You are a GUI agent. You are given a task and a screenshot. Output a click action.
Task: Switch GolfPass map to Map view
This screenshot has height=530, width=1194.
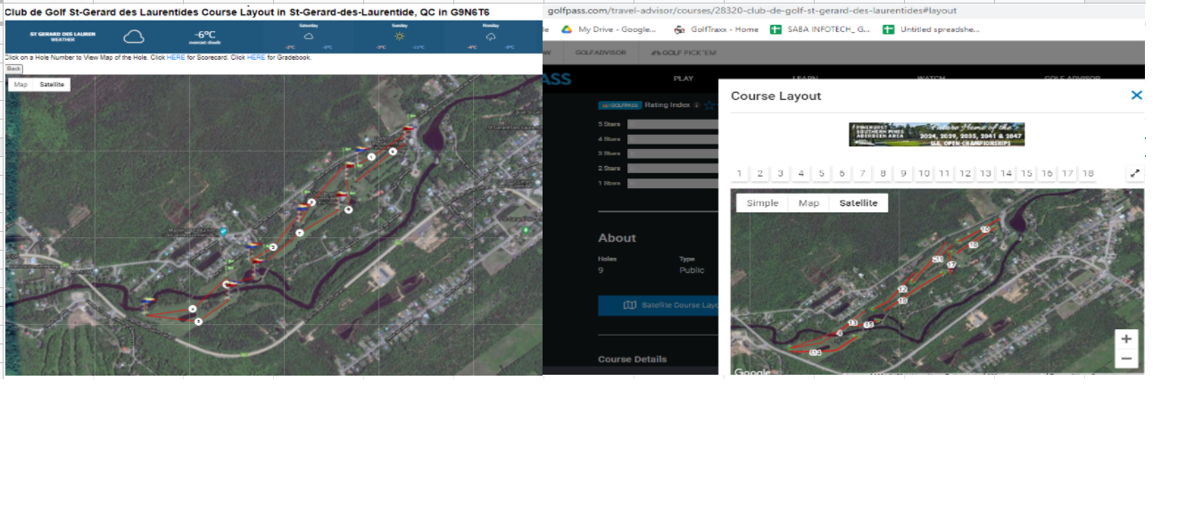click(808, 203)
